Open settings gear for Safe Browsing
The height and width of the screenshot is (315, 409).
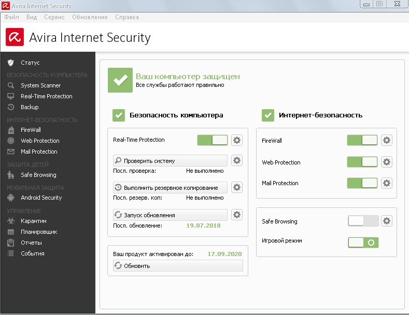387,221
